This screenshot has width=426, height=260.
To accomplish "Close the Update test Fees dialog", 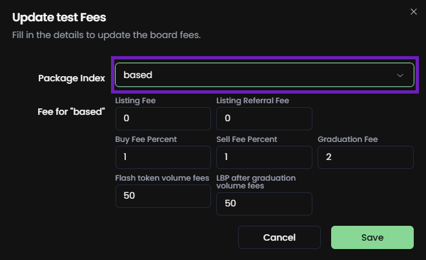I will [414, 11].
